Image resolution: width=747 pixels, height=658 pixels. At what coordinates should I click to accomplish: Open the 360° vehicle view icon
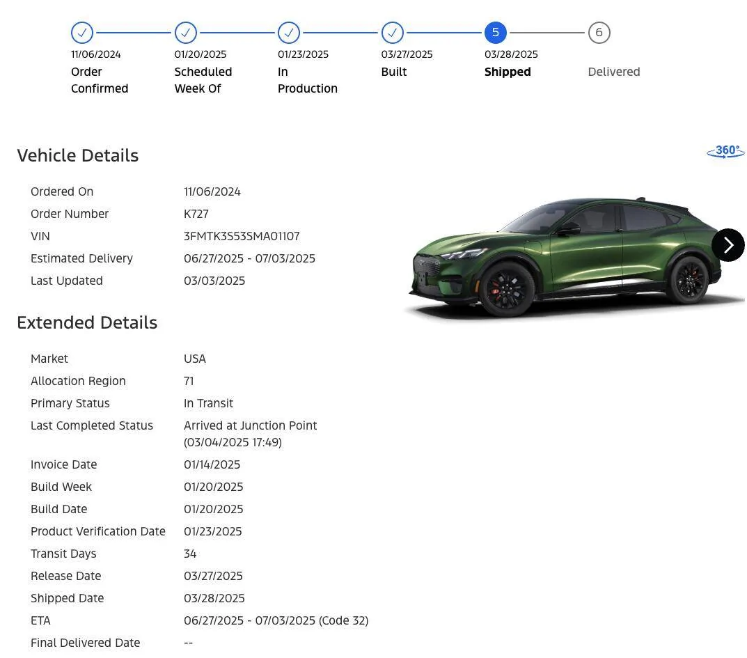point(725,152)
